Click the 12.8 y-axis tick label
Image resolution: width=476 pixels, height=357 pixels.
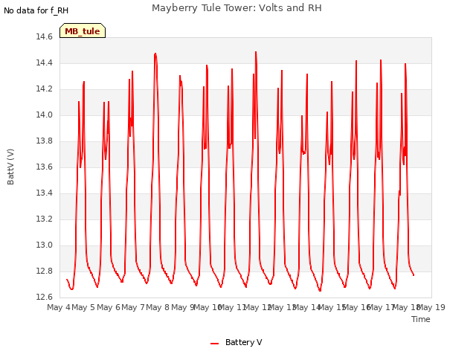point(44,271)
